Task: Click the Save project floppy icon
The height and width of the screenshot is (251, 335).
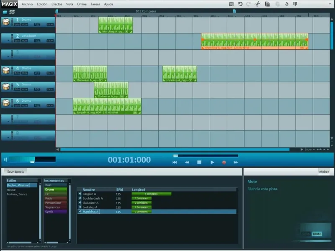Action: 231,4
